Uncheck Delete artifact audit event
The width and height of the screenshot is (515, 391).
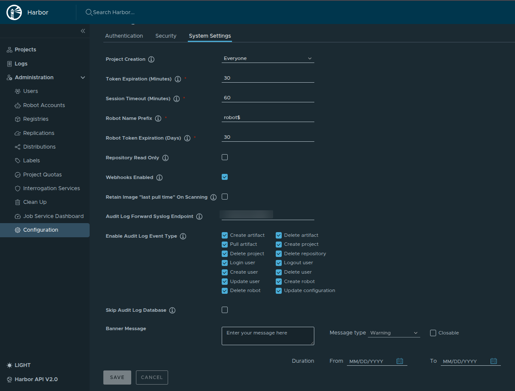(x=279, y=235)
